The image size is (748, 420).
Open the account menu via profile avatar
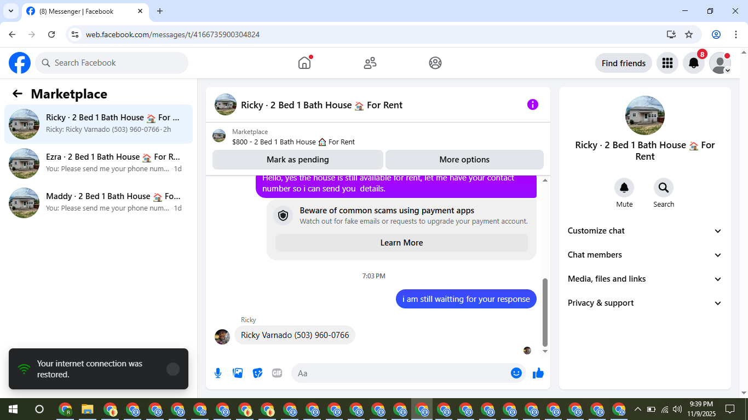pyautogui.click(x=720, y=63)
